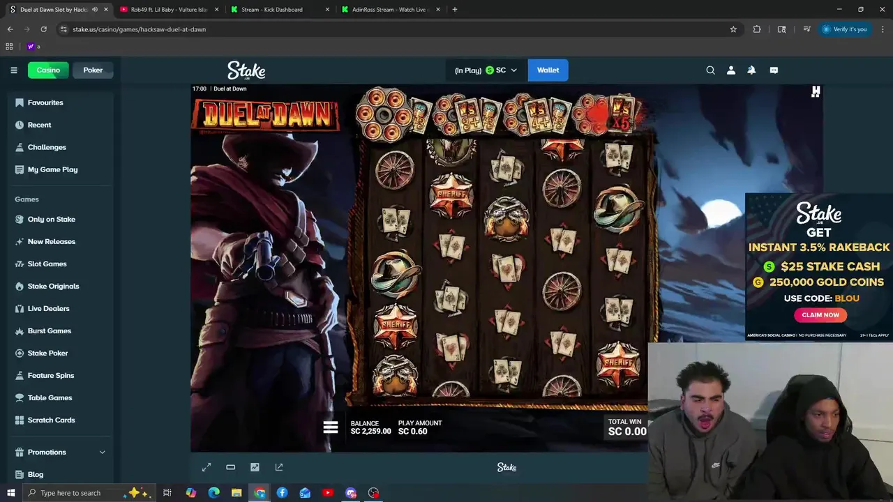Open the bookmarks bar apps grid icon
Viewport: 893px width, 502px height.
coord(9,47)
